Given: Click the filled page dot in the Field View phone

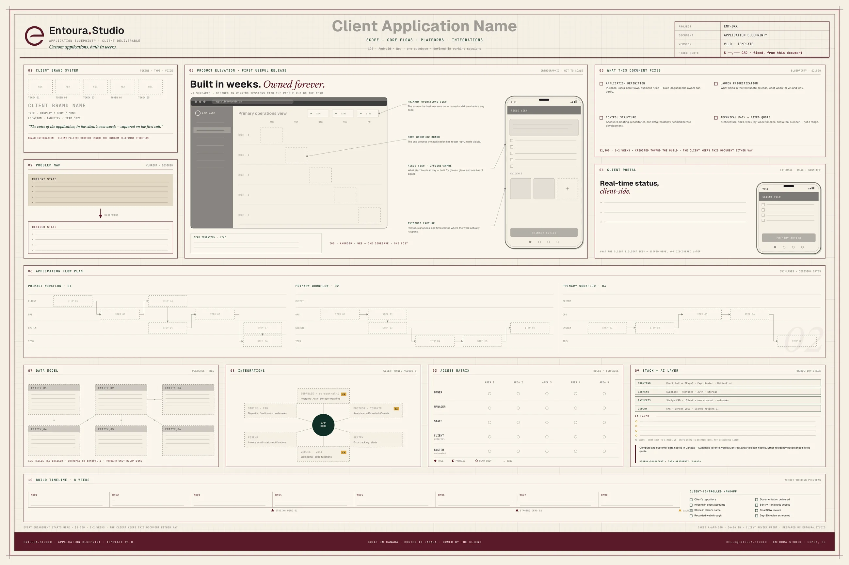Looking at the screenshot, I should (530, 242).
